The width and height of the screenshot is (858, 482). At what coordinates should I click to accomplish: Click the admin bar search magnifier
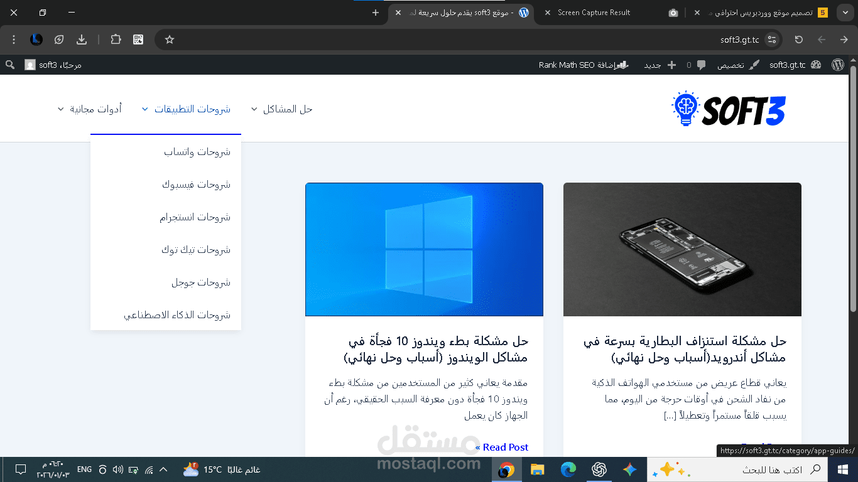tap(10, 65)
